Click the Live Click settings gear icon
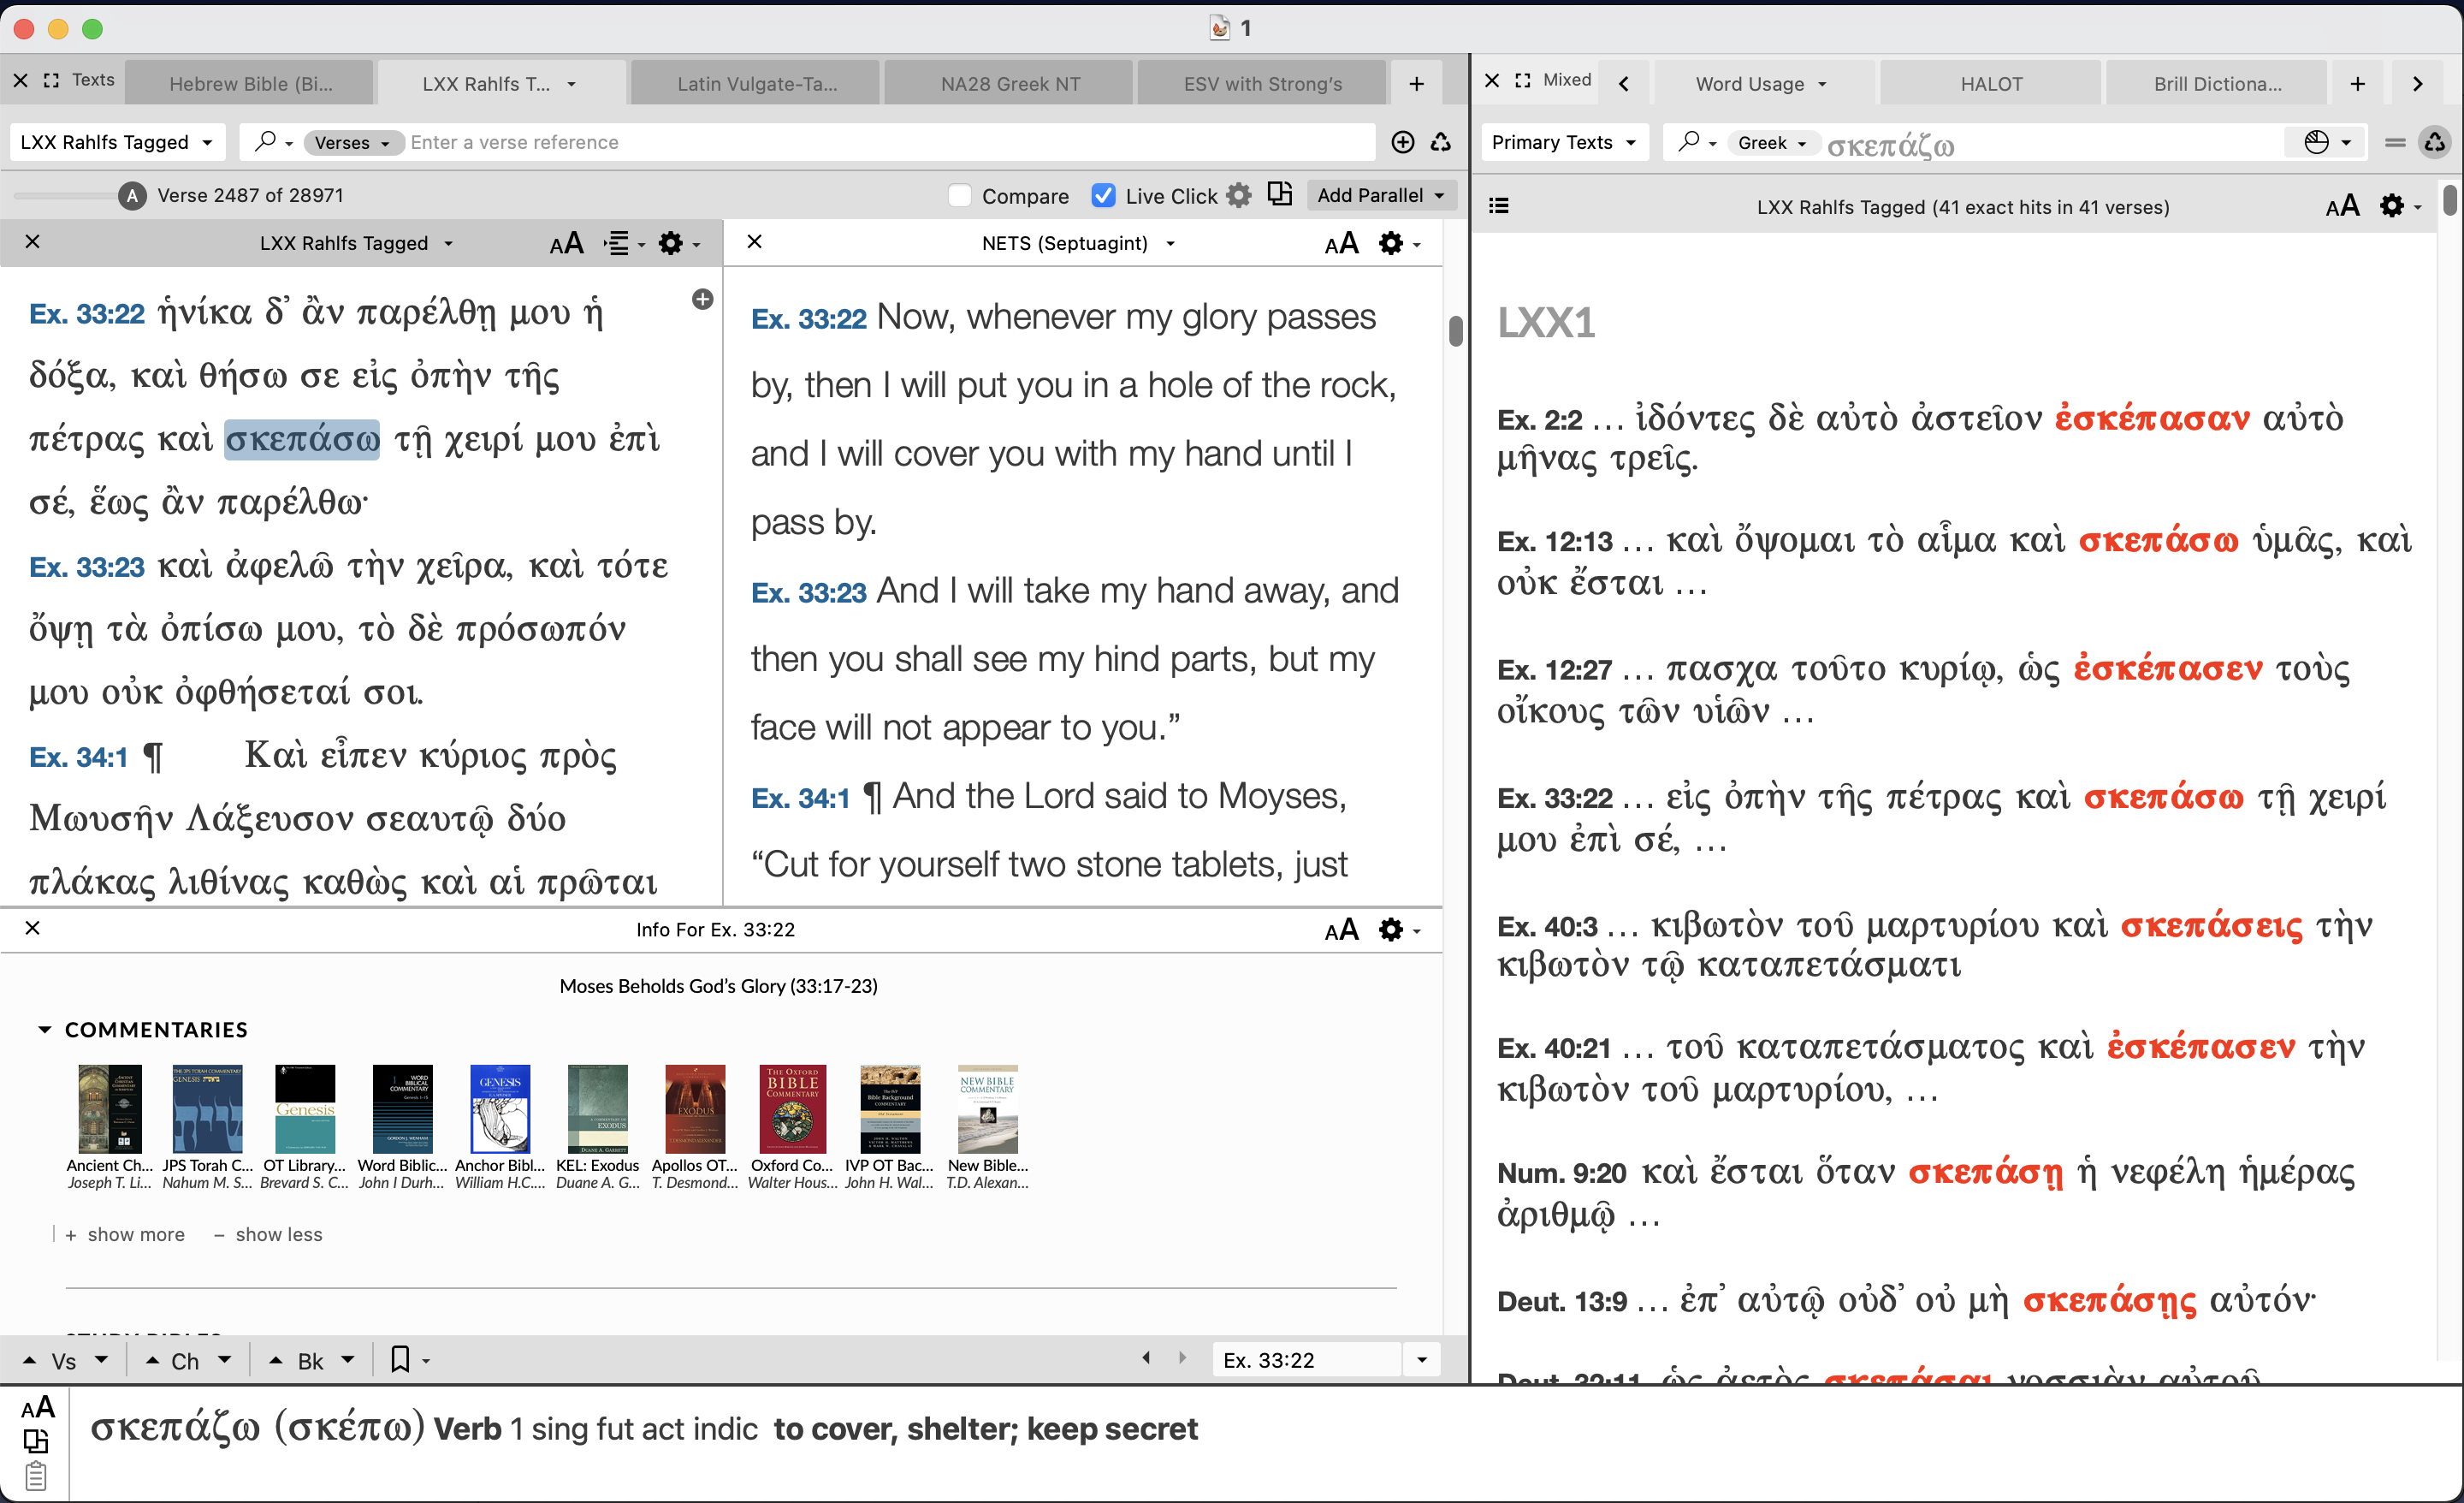The image size is (2464, 1503). point(1239,195)
